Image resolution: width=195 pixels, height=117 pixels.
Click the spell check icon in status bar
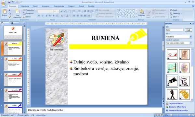coord(33,115)
